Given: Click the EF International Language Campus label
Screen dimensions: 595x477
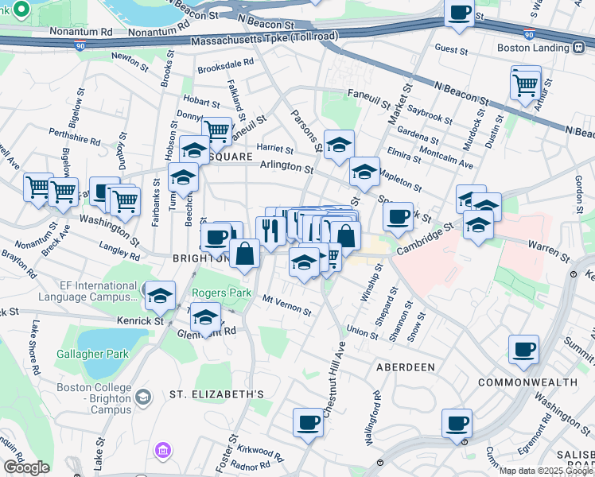Looking at the screenshot, I should click(x=87, y=291).
